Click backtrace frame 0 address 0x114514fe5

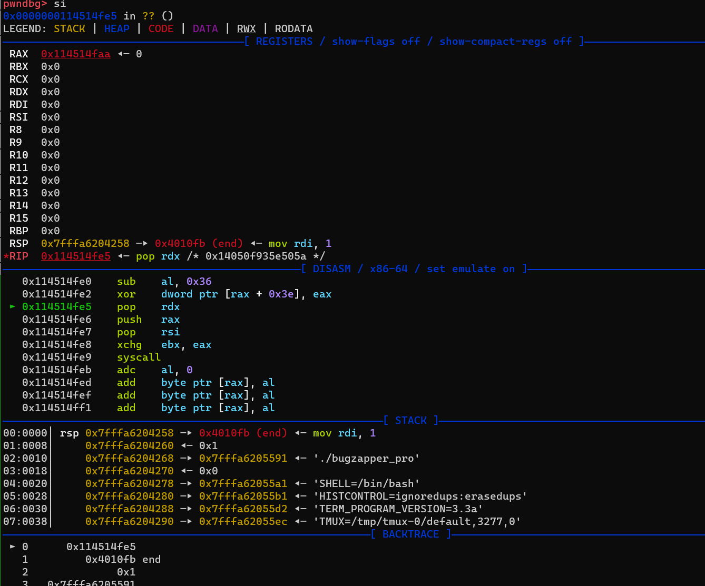click(x=101, y=547)
